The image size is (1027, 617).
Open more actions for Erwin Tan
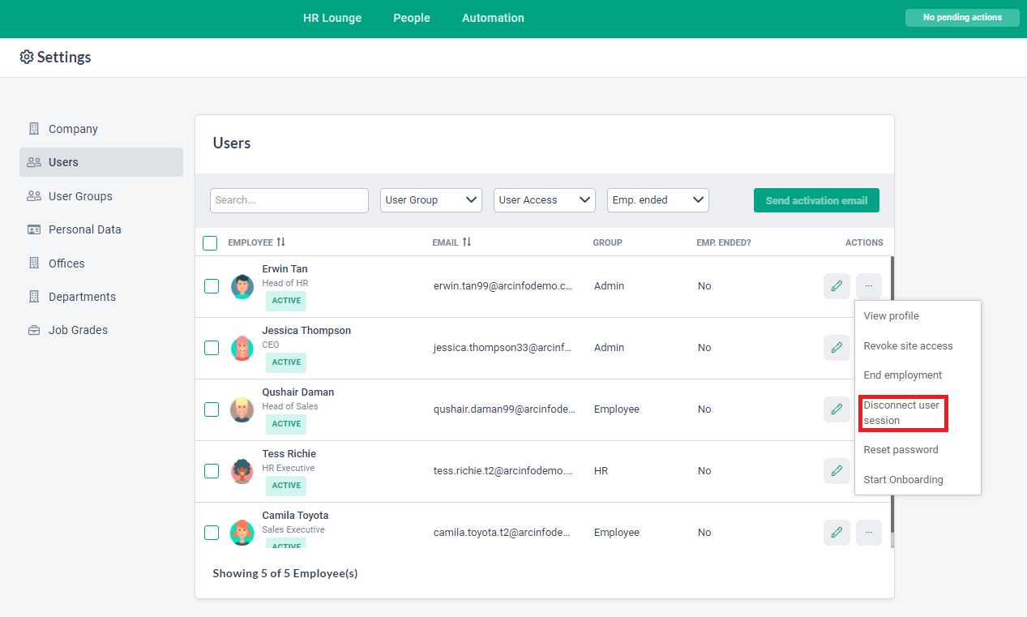coord(869,286)
